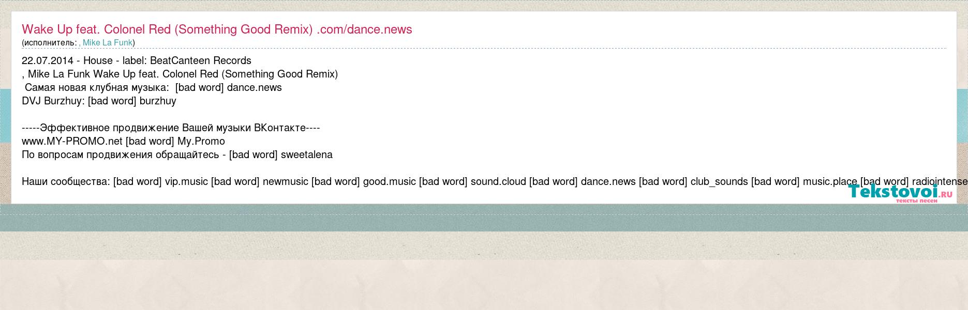Select the text 'www.MY-PROMO.net'
This screenshot has height=310, width=968.
click(72, 141)
